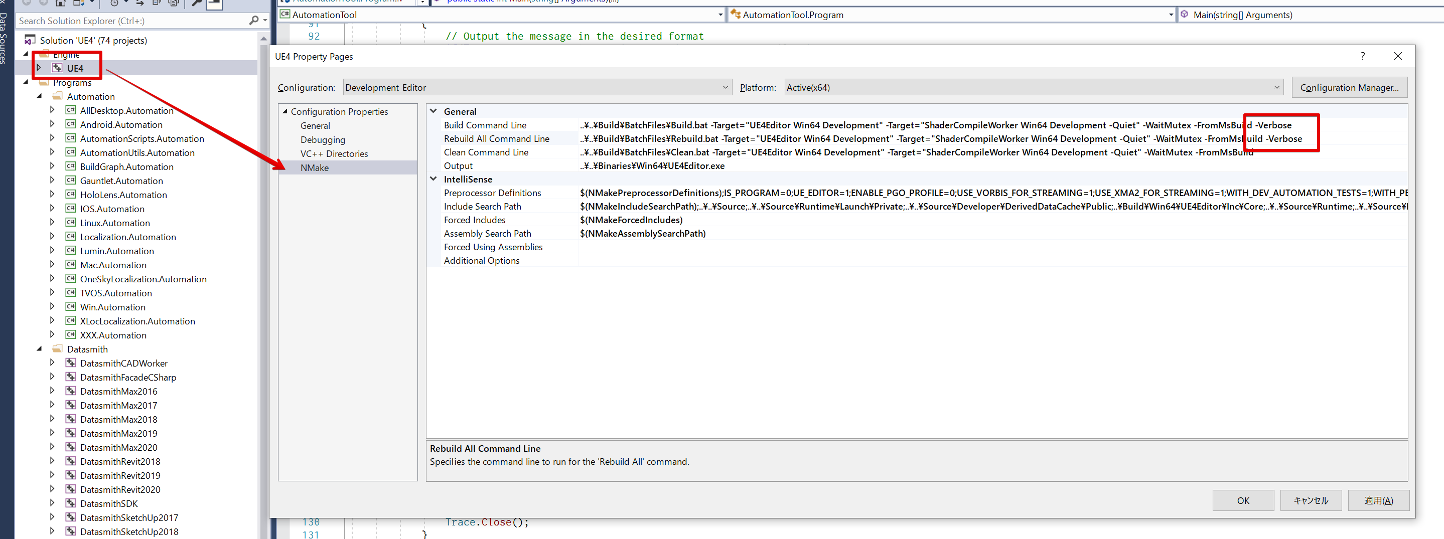Screen dimensions: 1444x539
Task: Expand the DatasmithFacadeCSharp project
Action: pyautogui.click(x=52, y=377)
